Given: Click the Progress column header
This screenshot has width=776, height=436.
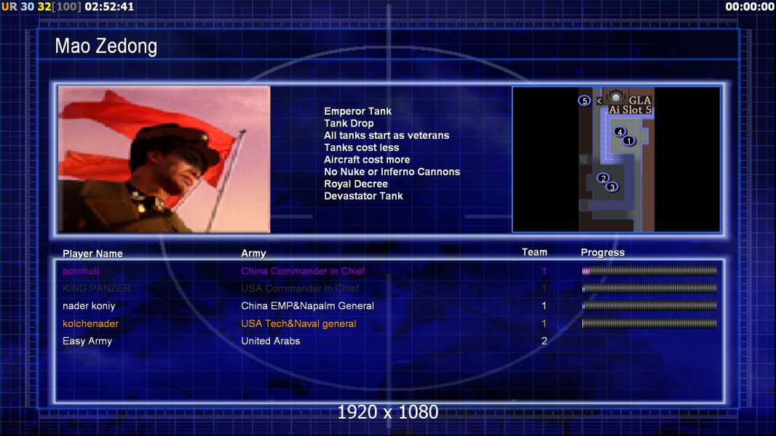Looking at the screenshot, I should pyautogui.click(x=603, y=252).
